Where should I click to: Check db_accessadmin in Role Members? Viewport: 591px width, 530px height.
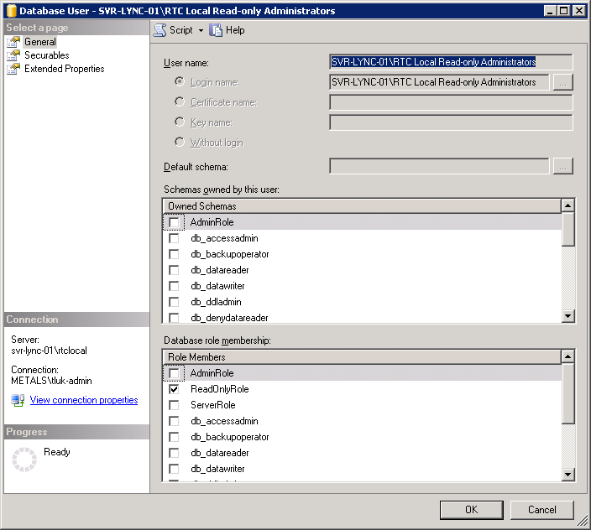174,421
